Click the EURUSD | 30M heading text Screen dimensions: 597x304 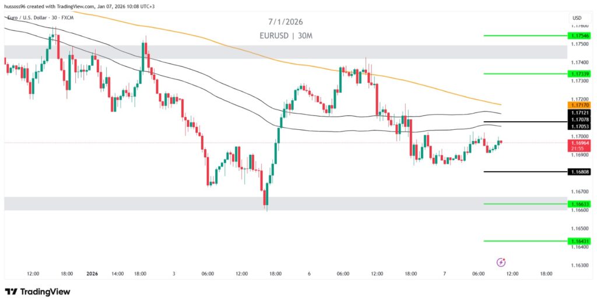coord(286,36)
